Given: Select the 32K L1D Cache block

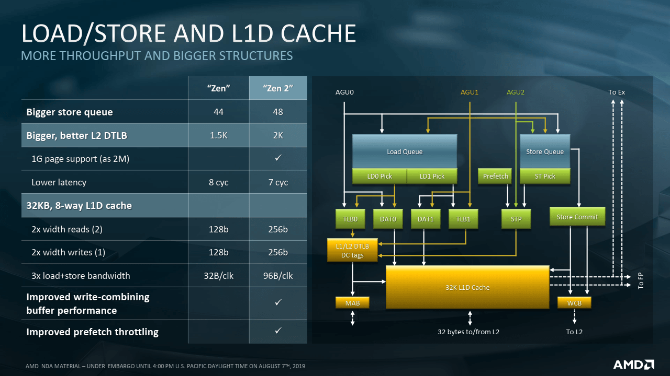Looking at the screenshot, I should coord(467,287).
